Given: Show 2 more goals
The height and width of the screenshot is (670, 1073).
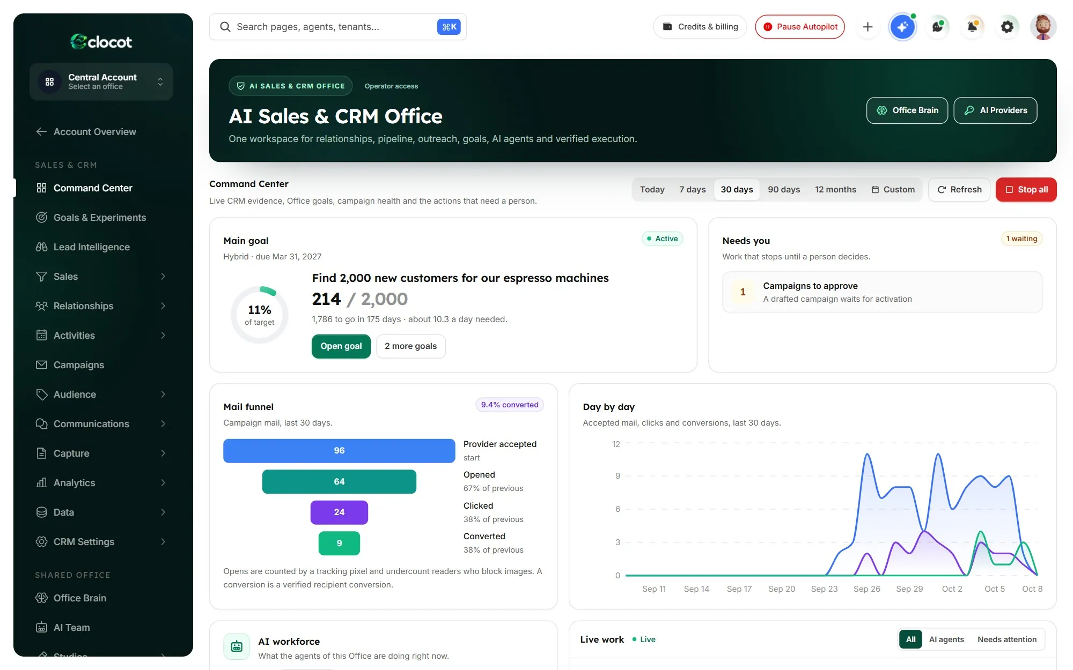Looking at the screenshot, I should coord(410,346).
